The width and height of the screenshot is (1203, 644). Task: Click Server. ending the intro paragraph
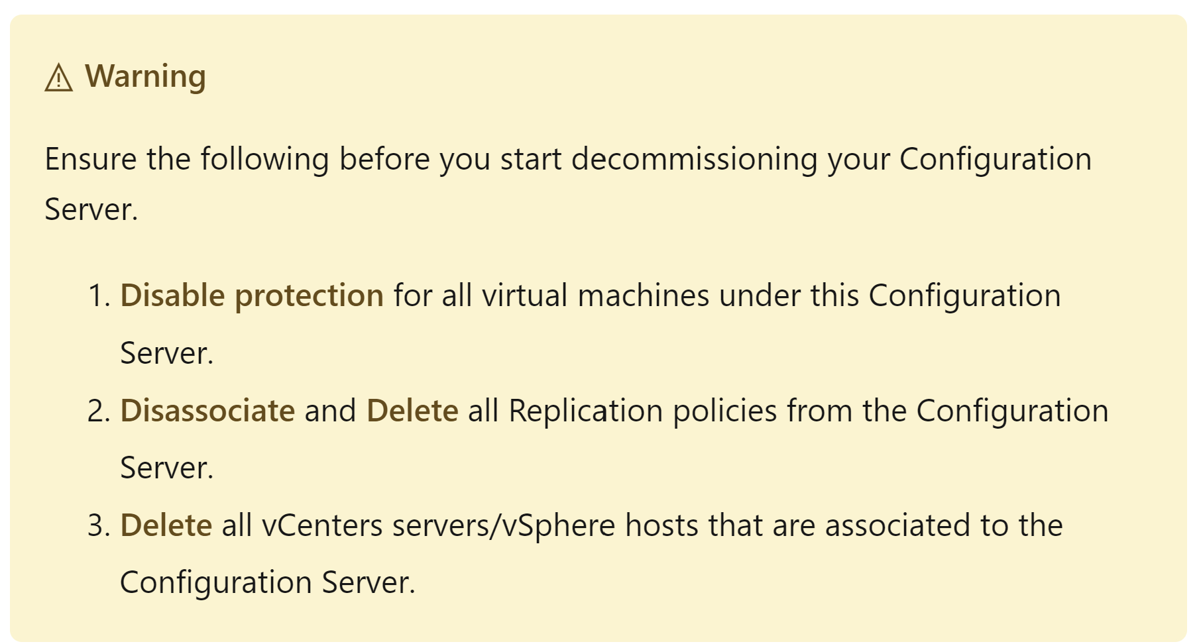click(x=91, y=210)
